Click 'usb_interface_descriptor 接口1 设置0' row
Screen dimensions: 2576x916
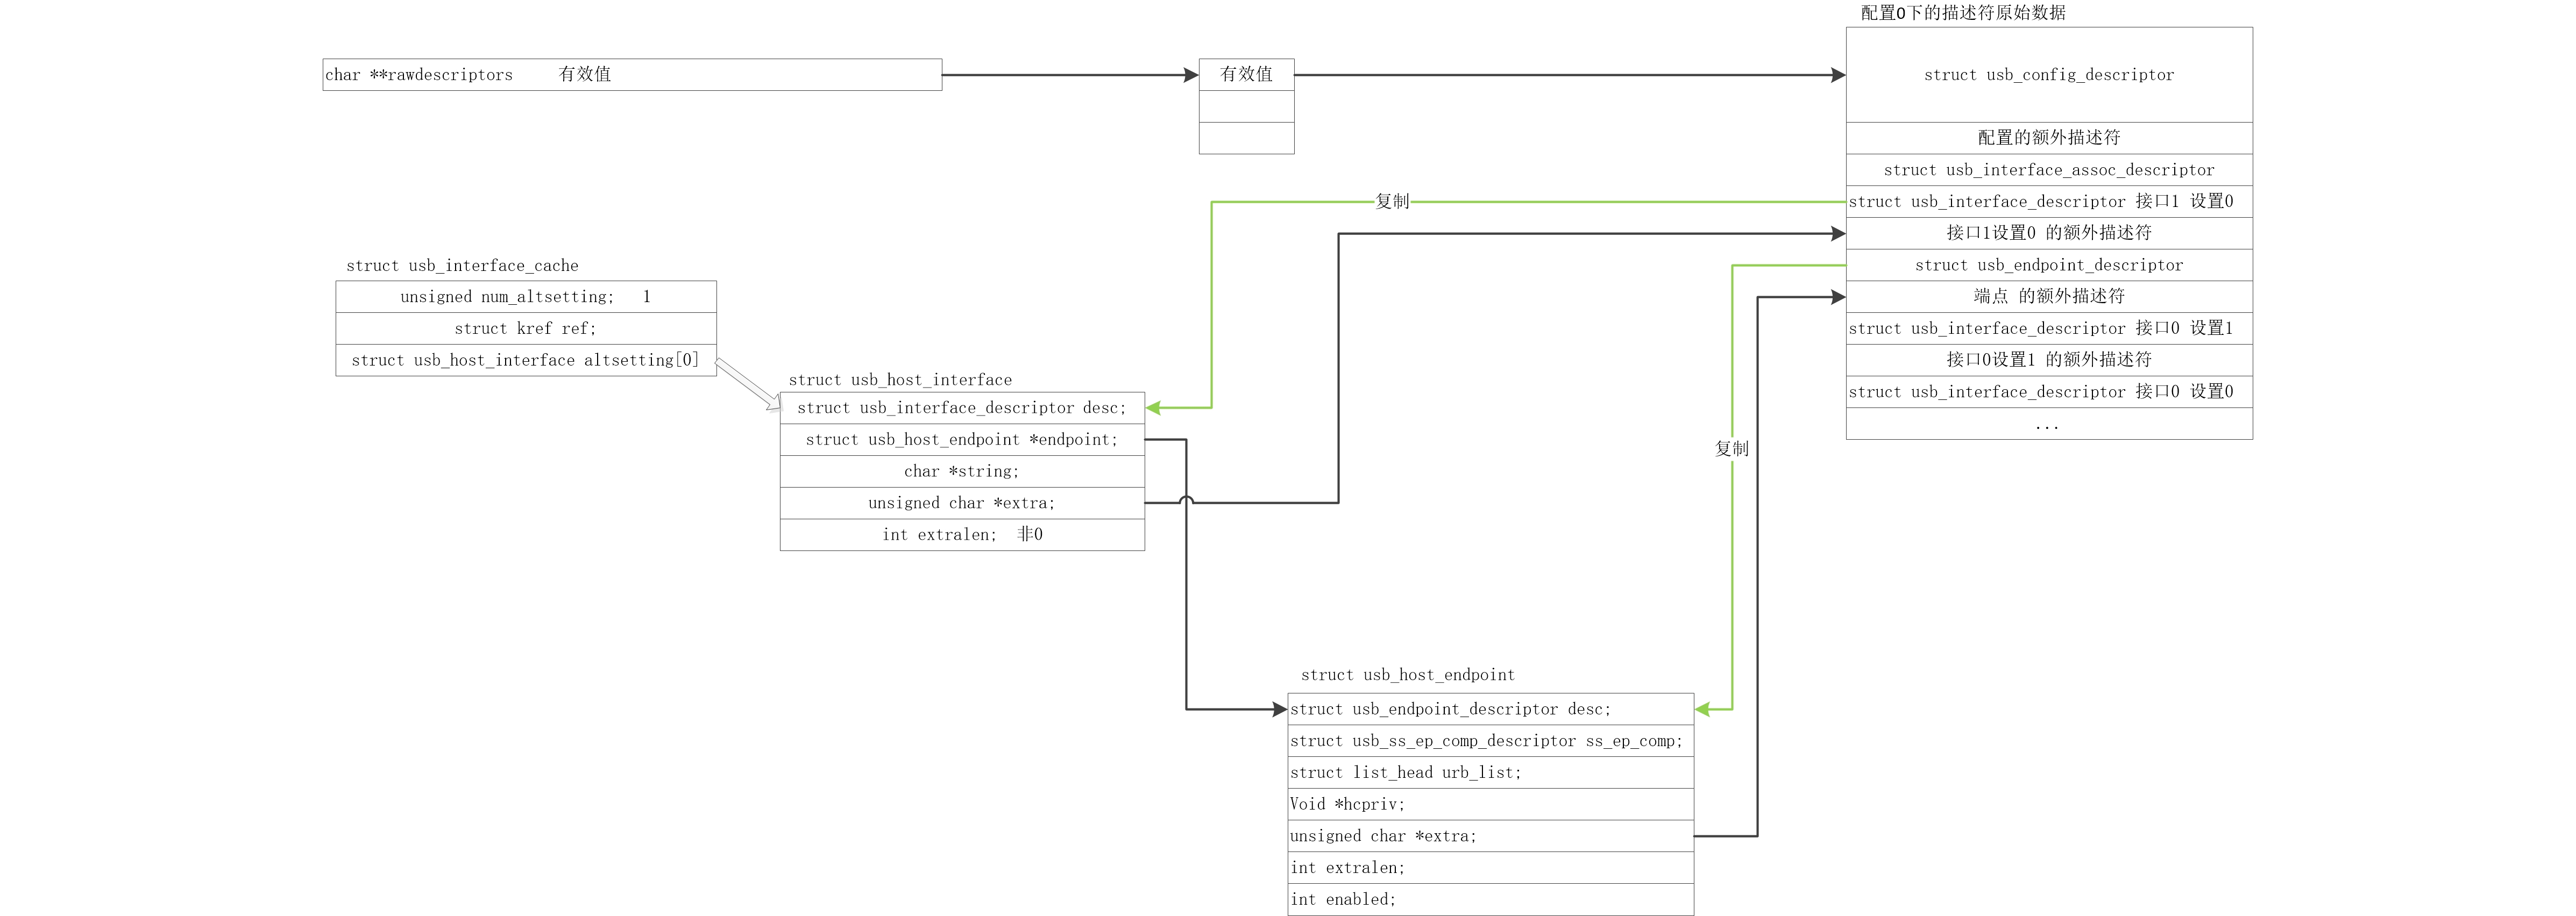click(2049, 202)
